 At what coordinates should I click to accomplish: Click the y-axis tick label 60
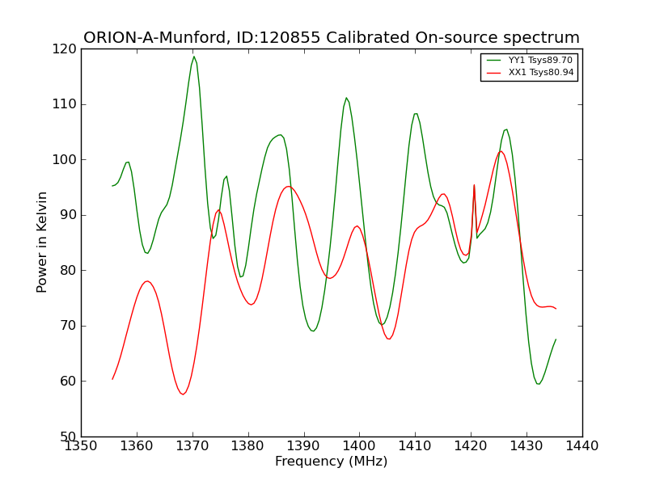point(69,381)
